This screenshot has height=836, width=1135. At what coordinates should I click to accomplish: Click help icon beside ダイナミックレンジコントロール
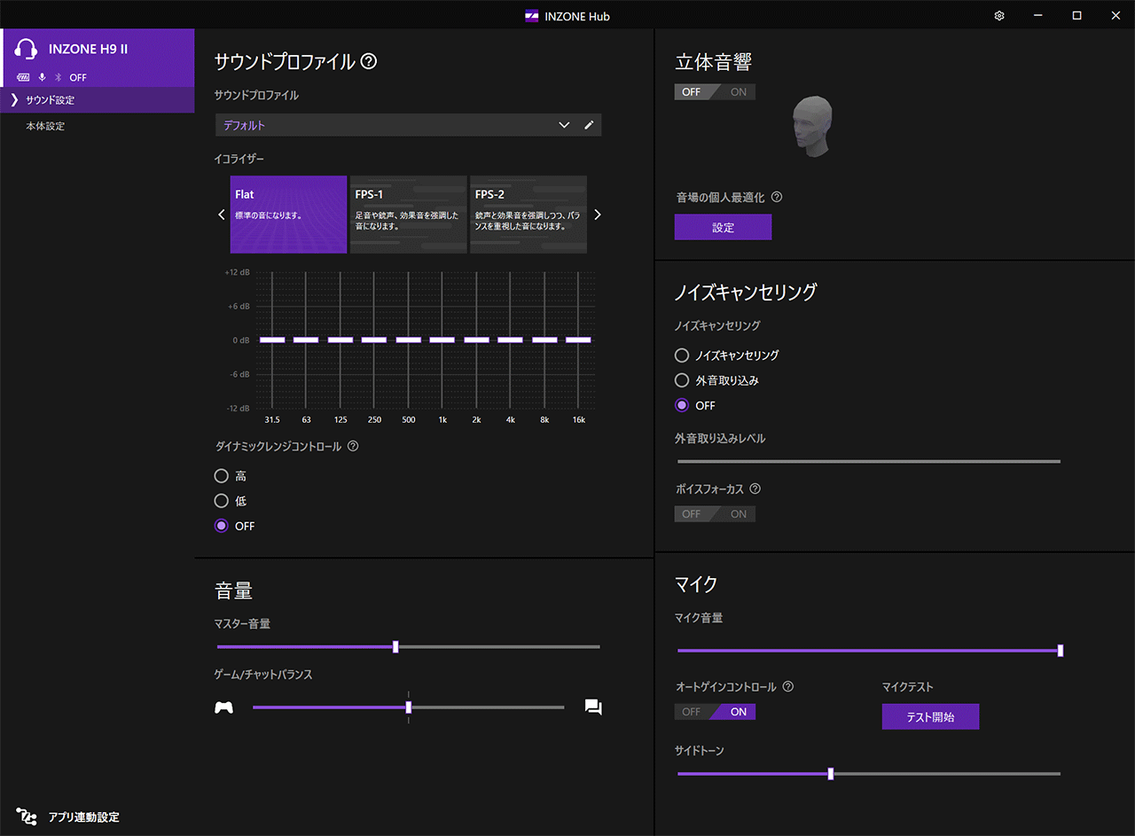[x=353, y=447]
